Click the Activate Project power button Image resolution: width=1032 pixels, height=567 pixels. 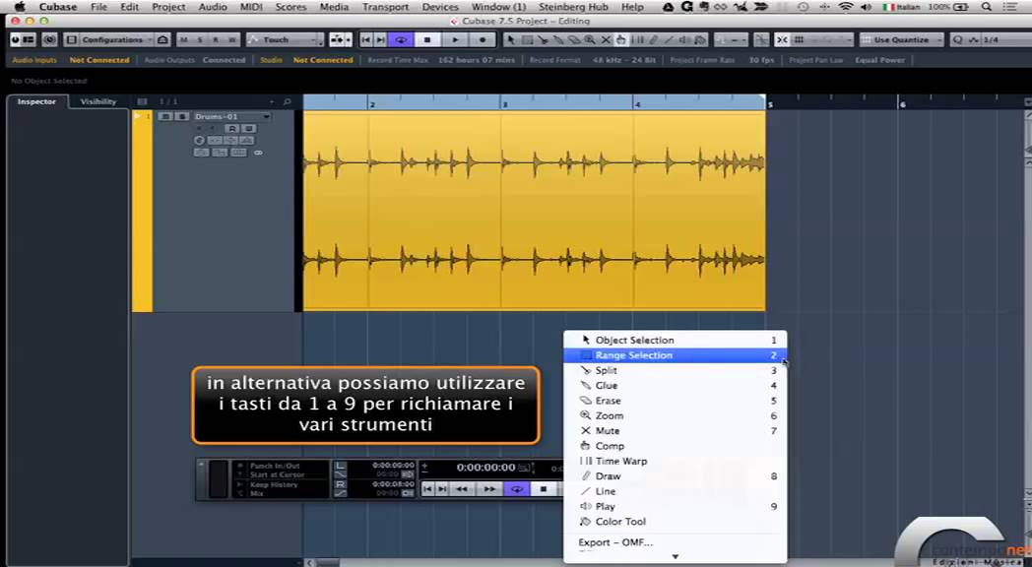coord(15,39)
